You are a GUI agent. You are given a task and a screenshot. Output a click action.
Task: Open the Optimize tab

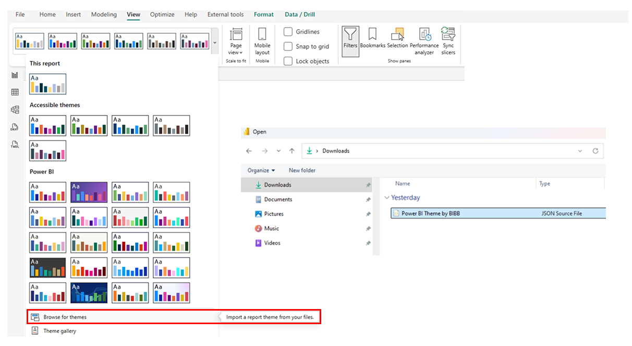click(162, 15)
